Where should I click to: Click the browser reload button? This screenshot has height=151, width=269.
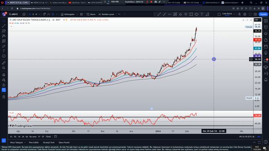[12, 8]
